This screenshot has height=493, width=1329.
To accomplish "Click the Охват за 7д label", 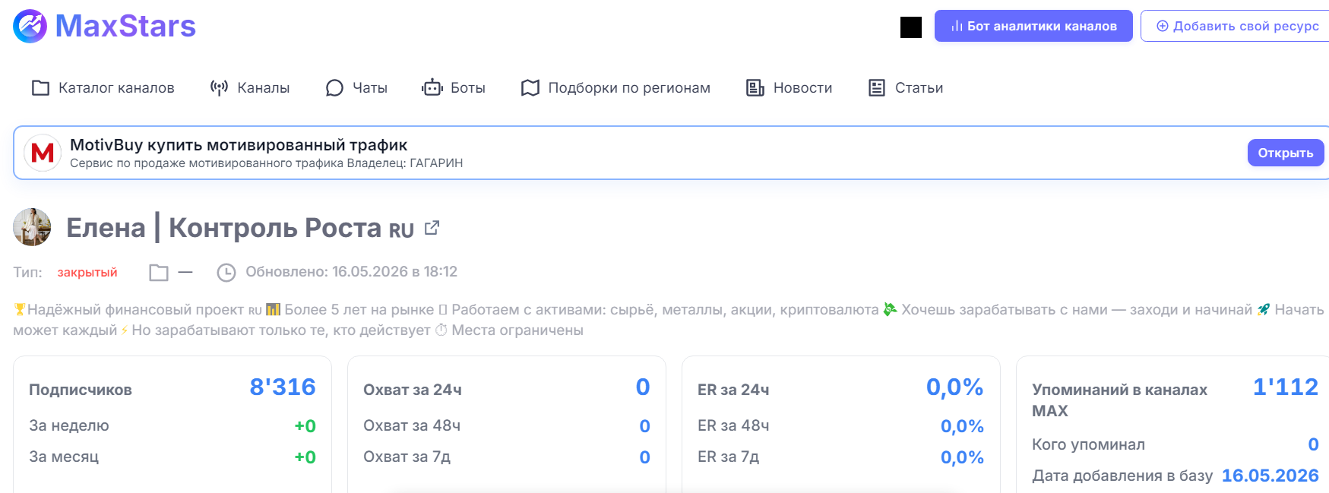I will 407,457.
